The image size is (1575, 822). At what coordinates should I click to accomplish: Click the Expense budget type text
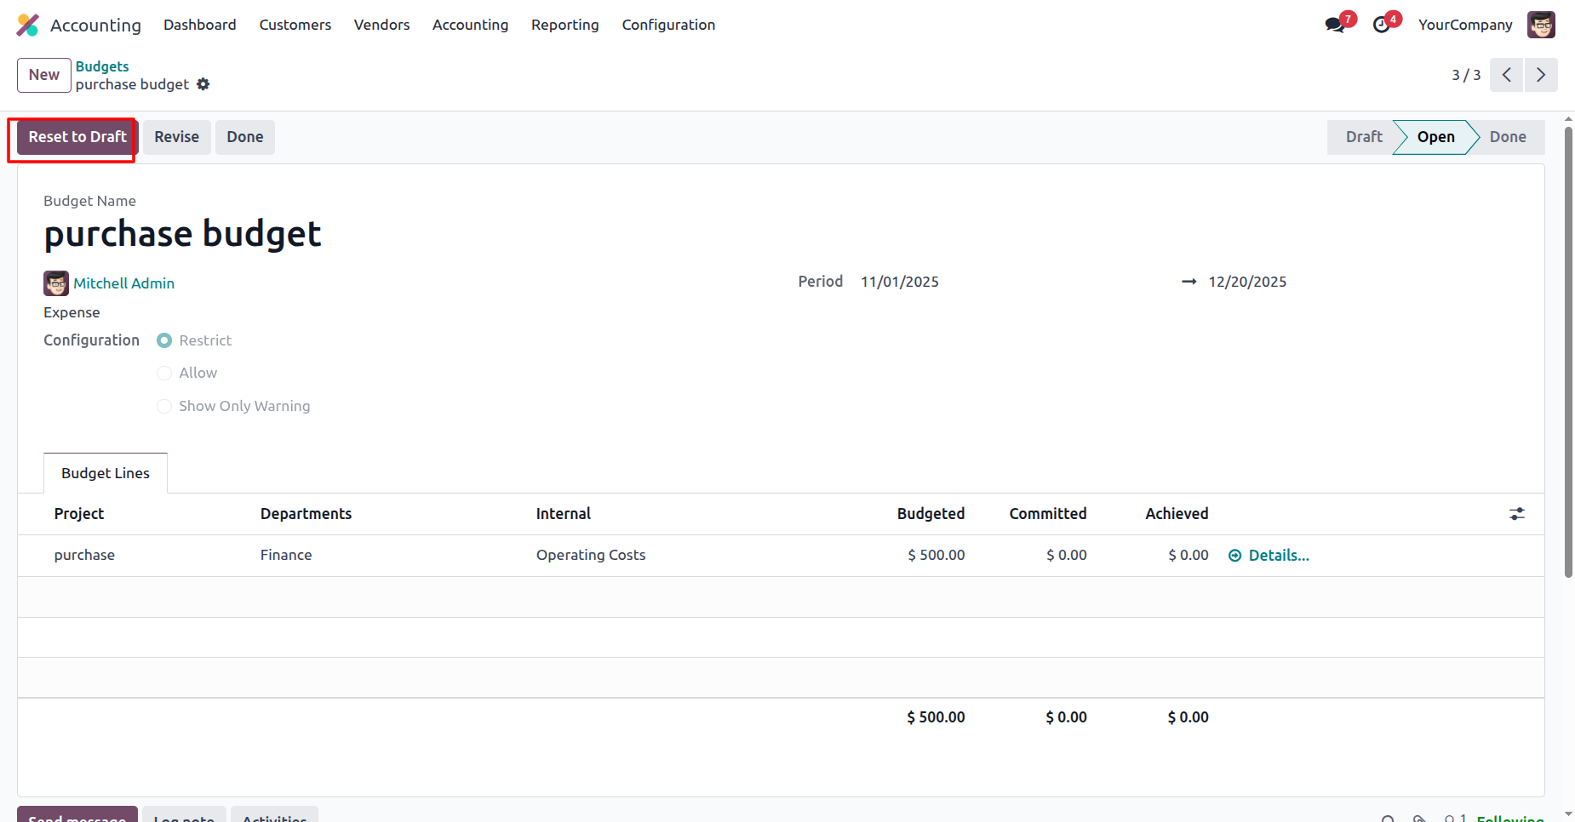(72, 313)
